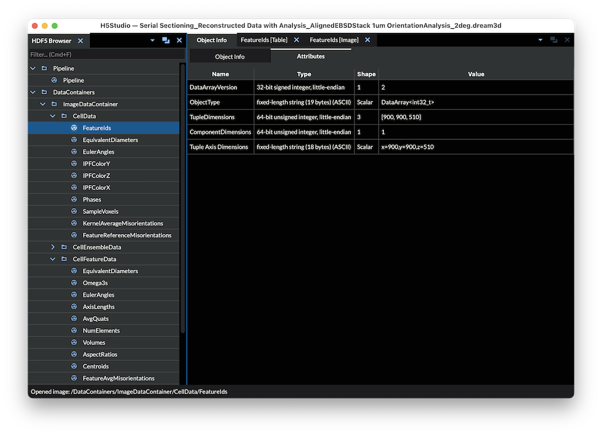Float the HDF5 Browser panel with window icon
This screenshot has height=435, width=602.
(x=166, y=41)
